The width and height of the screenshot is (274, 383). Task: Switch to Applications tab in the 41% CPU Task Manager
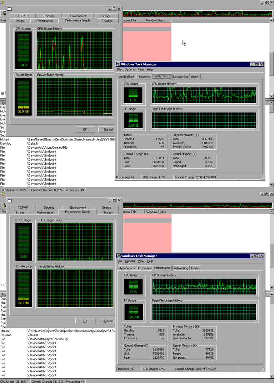pos(126,77)
